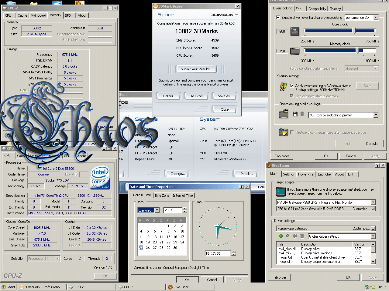
Task: Open the Custom overclocking profile dropdown
Action: point(376,115)
